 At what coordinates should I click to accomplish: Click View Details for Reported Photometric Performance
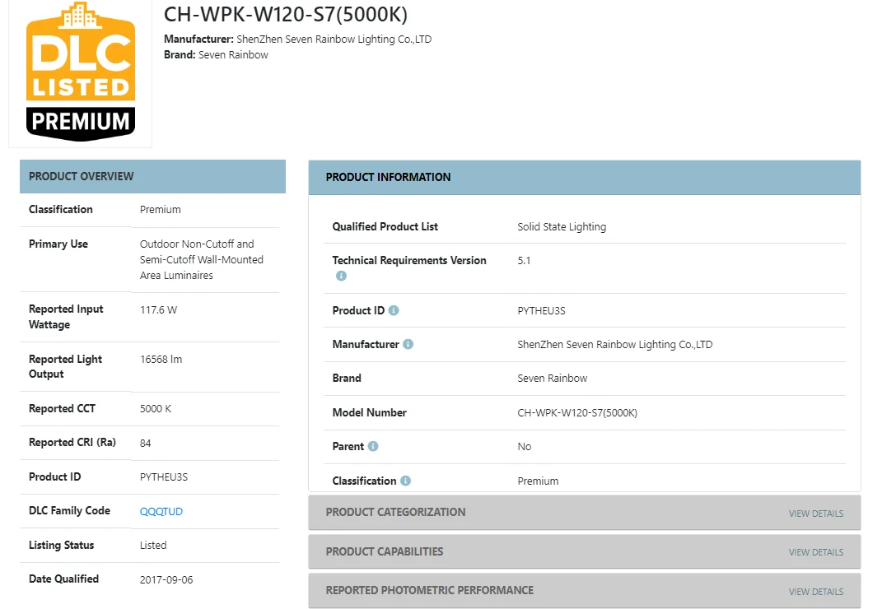[815, 592]
